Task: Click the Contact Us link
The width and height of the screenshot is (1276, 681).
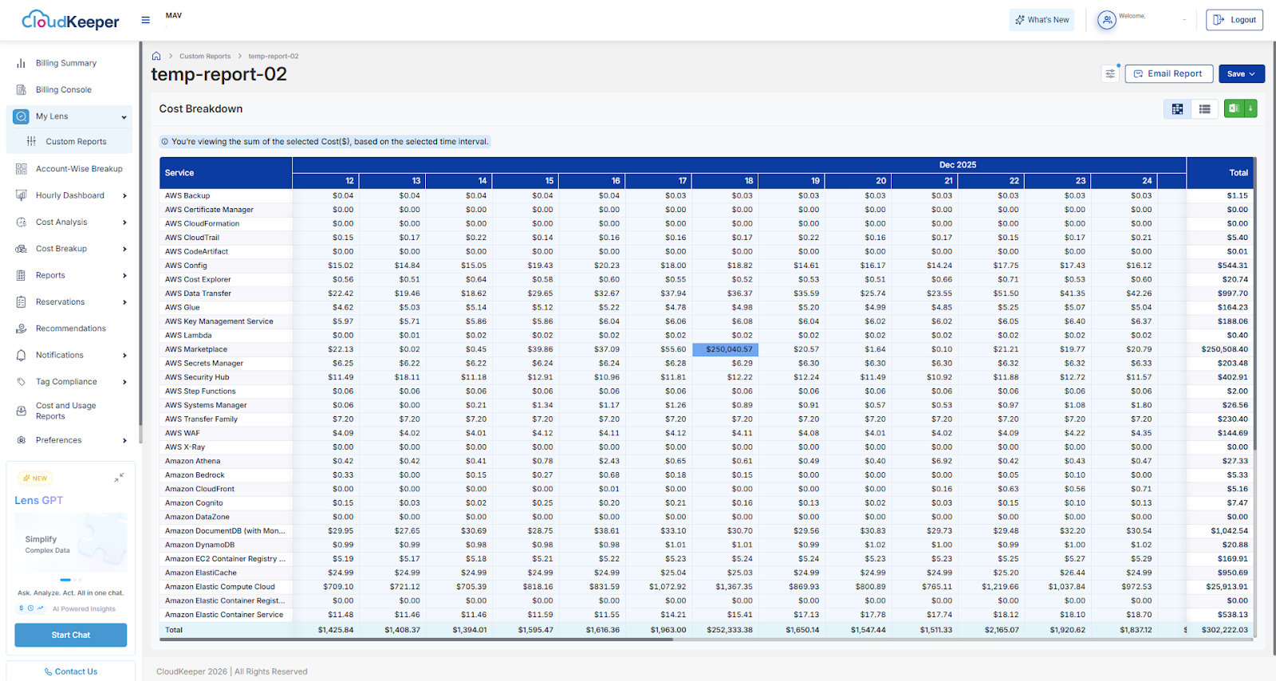Action: [70, 671]
